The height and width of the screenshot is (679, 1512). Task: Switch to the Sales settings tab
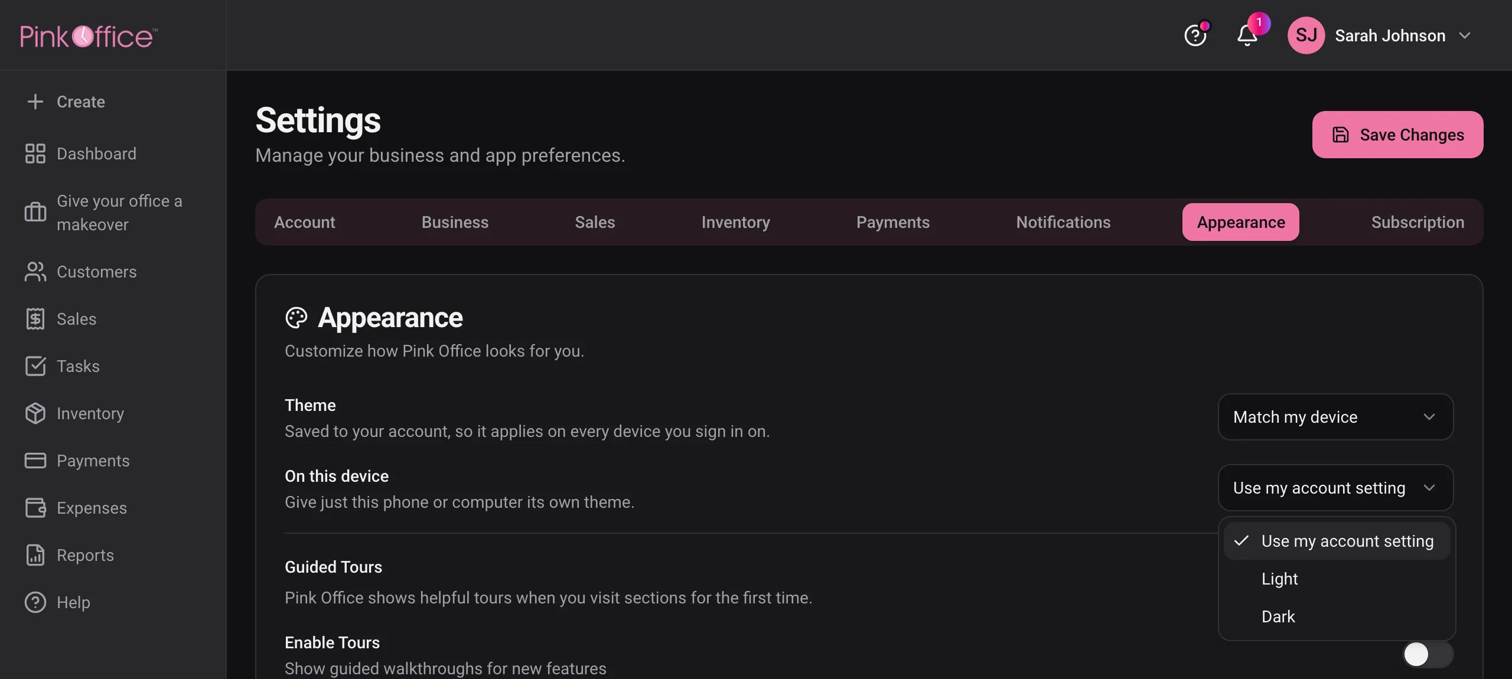click(595, 222)
